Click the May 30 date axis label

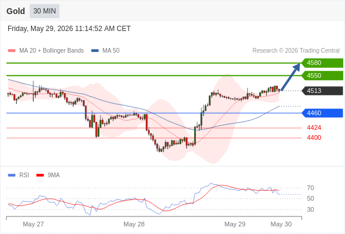tap(281, 224)
